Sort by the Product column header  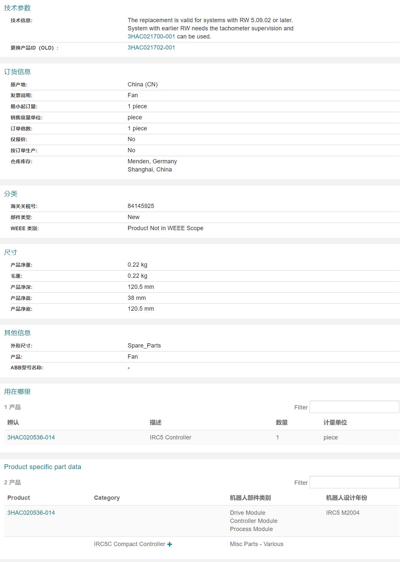tap(19, 498)
